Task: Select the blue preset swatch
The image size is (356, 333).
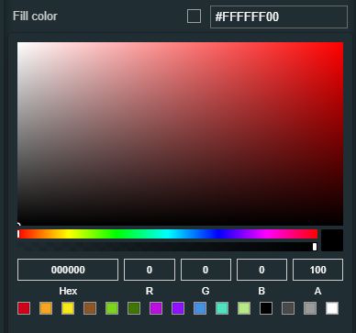Action: pyautogui.click(x=200, y=308)
